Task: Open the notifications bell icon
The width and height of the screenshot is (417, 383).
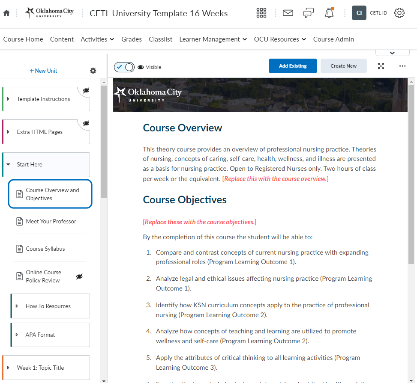Action: [329, 13]
